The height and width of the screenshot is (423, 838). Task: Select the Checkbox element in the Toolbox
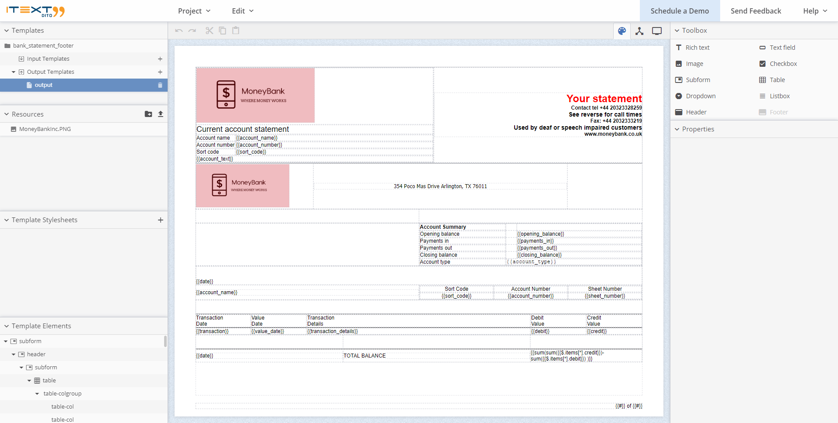(x=783, y=63)
